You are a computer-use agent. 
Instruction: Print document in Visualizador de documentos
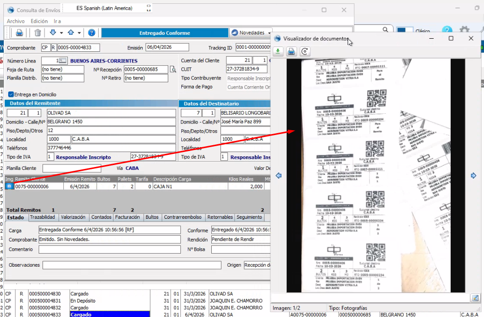291,51
